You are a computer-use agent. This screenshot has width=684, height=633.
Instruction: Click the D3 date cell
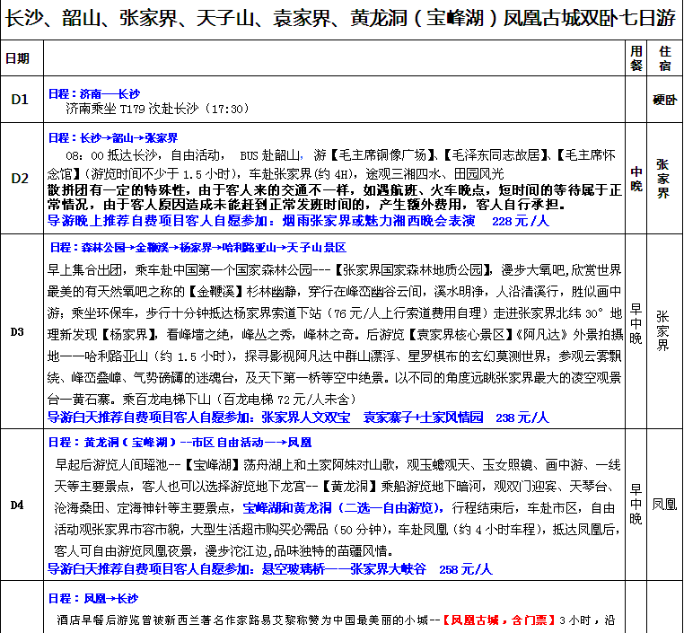(x=18, y=332)
